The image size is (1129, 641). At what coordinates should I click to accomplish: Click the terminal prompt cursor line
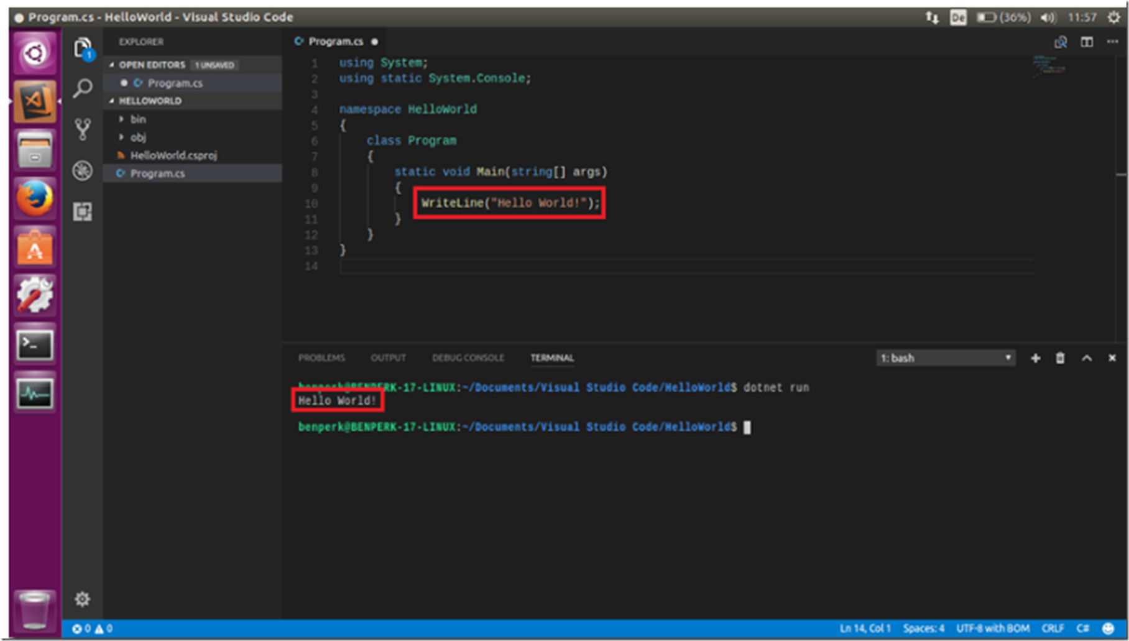click(x=524, y=427)
